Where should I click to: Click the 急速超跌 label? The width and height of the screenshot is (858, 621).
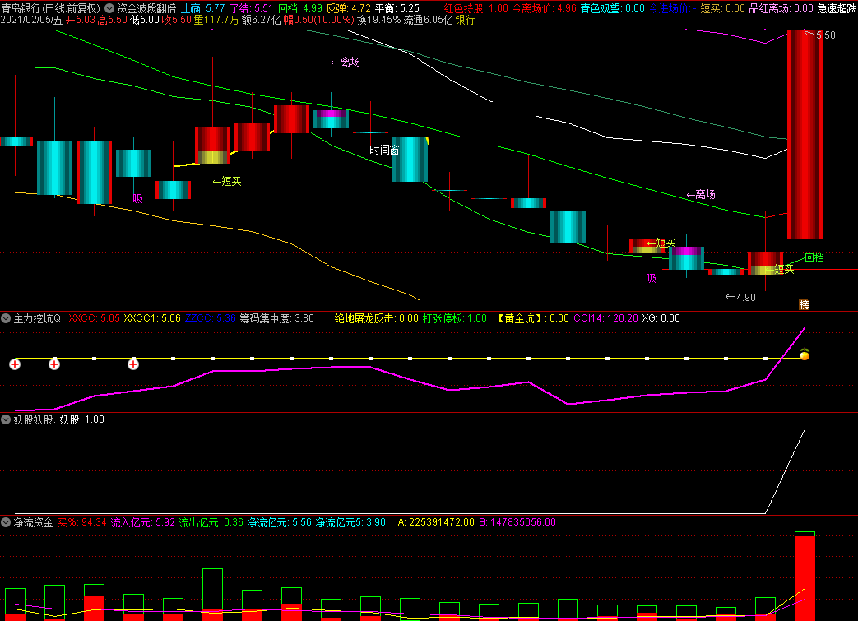(837, 8)
